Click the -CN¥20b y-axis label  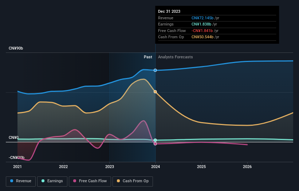pyautogui.click(x=16, y=157)
